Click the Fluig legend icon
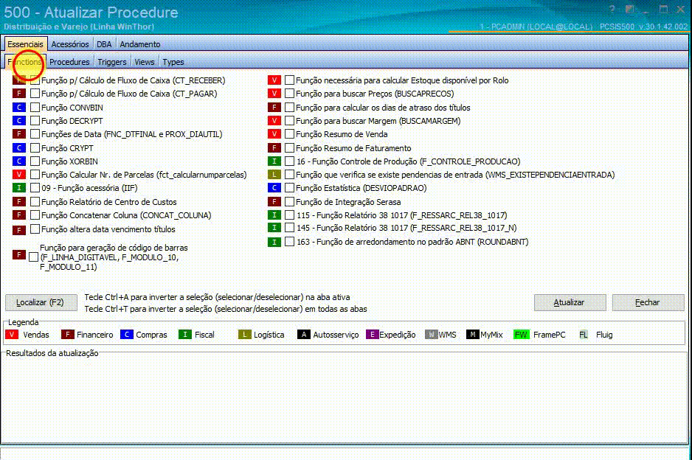Viewport: 692px width, 460px height. pos(584,334)
